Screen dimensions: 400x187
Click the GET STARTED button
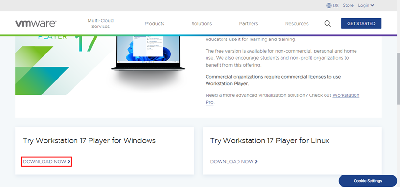[x=361, y=23]
